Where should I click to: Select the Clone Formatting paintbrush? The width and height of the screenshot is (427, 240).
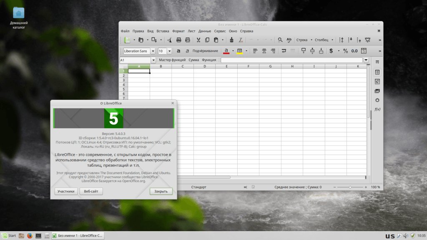[231, 40]
